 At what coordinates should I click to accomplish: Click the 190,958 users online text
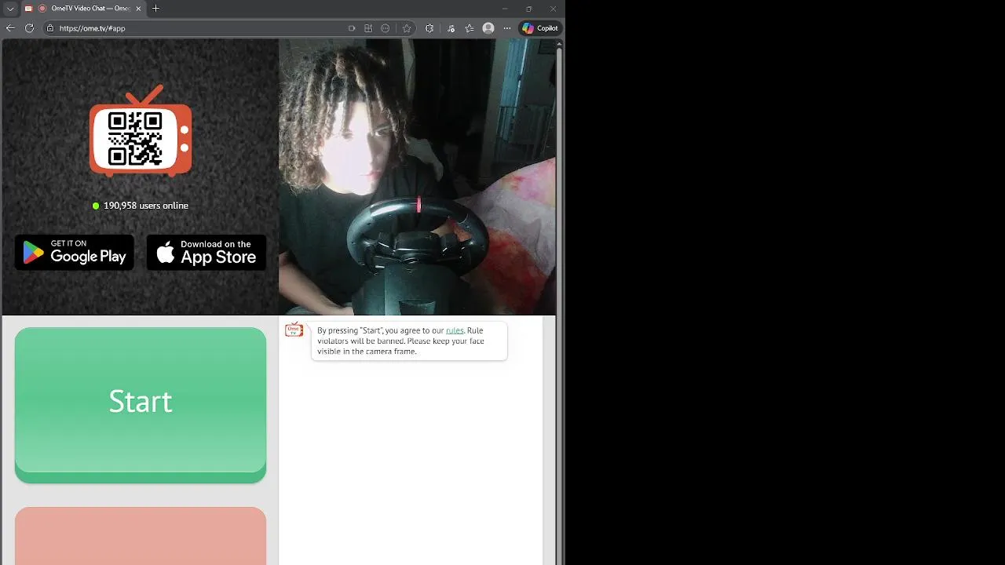click(146, 206)
